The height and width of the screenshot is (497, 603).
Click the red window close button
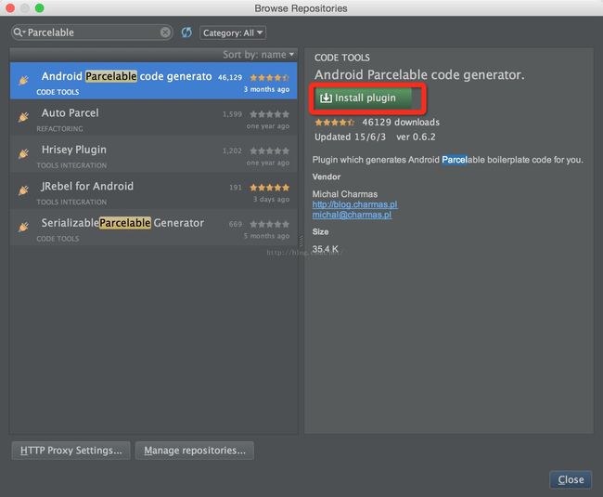(x=10, y=8)
